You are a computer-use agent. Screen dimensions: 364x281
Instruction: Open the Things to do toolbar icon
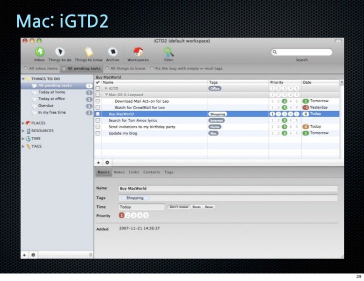tap(60, 52)
